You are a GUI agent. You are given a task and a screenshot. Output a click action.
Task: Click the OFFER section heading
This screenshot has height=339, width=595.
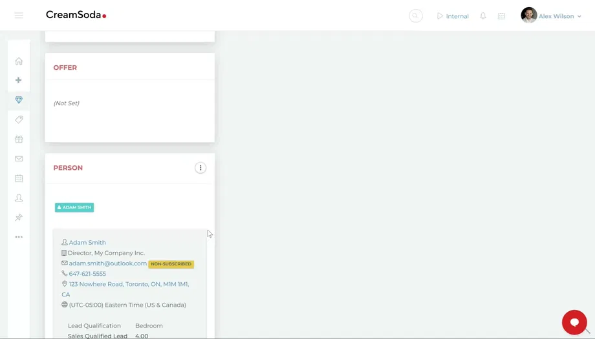click(x=65, y=67)
